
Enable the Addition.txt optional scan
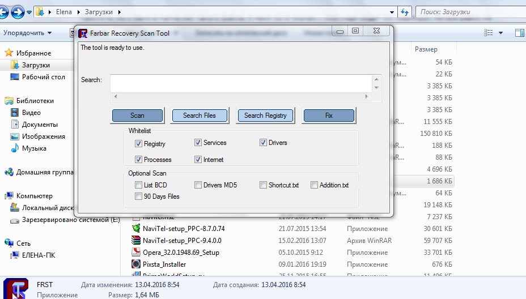coord(314,185)
